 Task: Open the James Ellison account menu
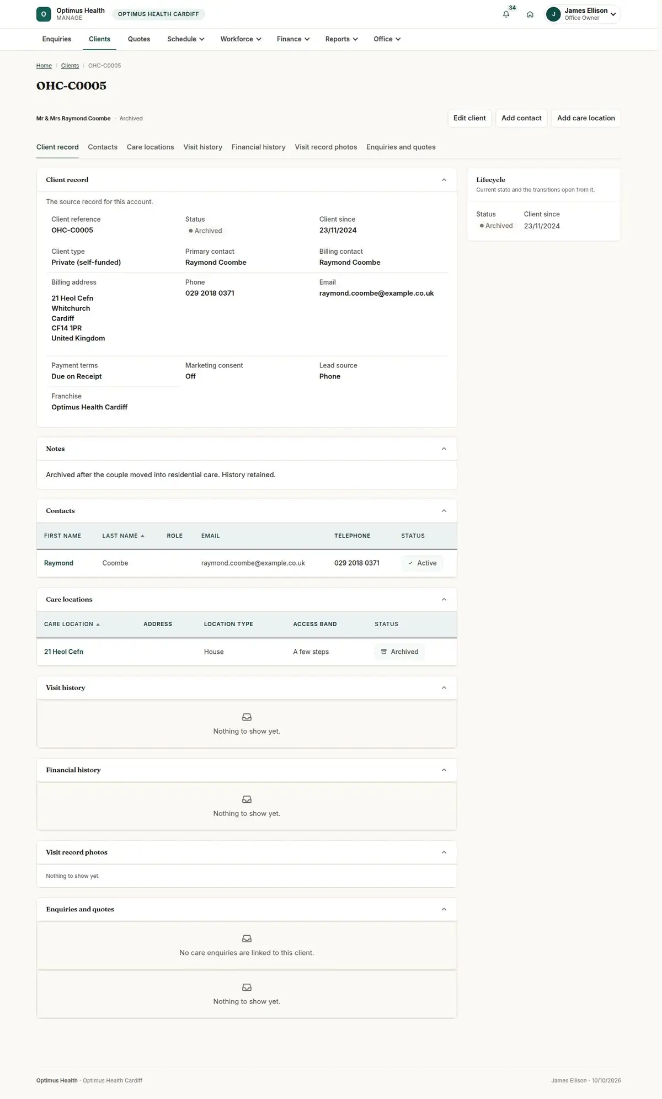pyautogui.click(x=583, y=14)
